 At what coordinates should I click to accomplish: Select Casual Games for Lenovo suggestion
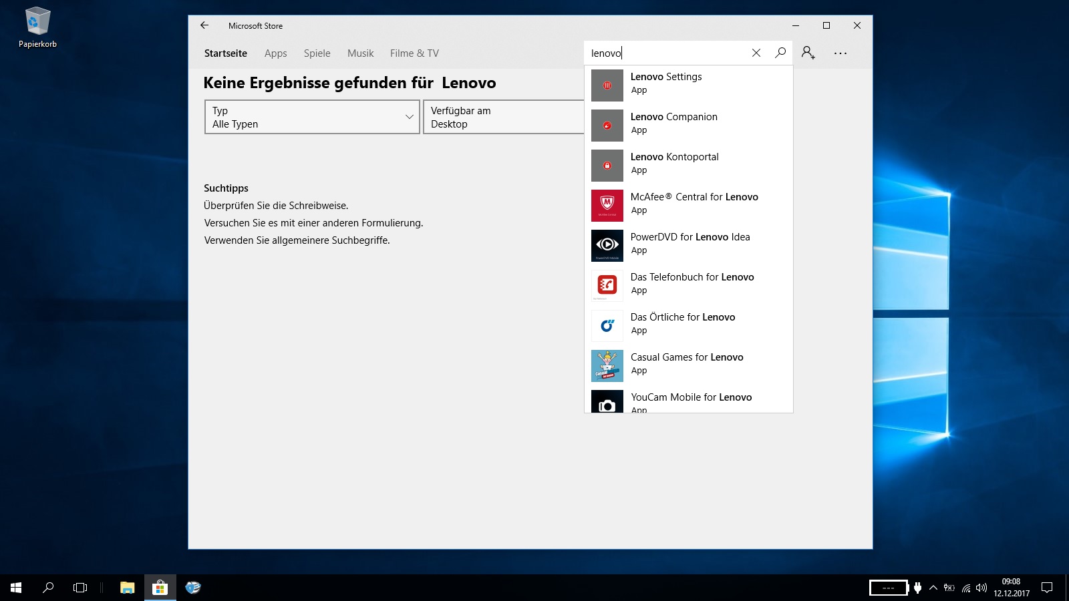[687, 357]
